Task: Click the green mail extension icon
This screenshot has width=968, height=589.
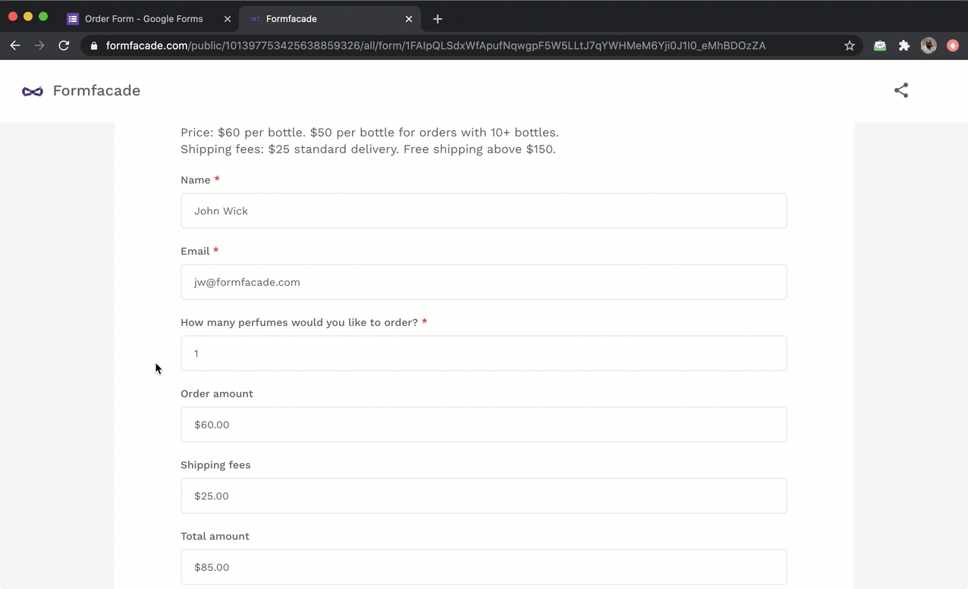Action: [x=879, y=45]
